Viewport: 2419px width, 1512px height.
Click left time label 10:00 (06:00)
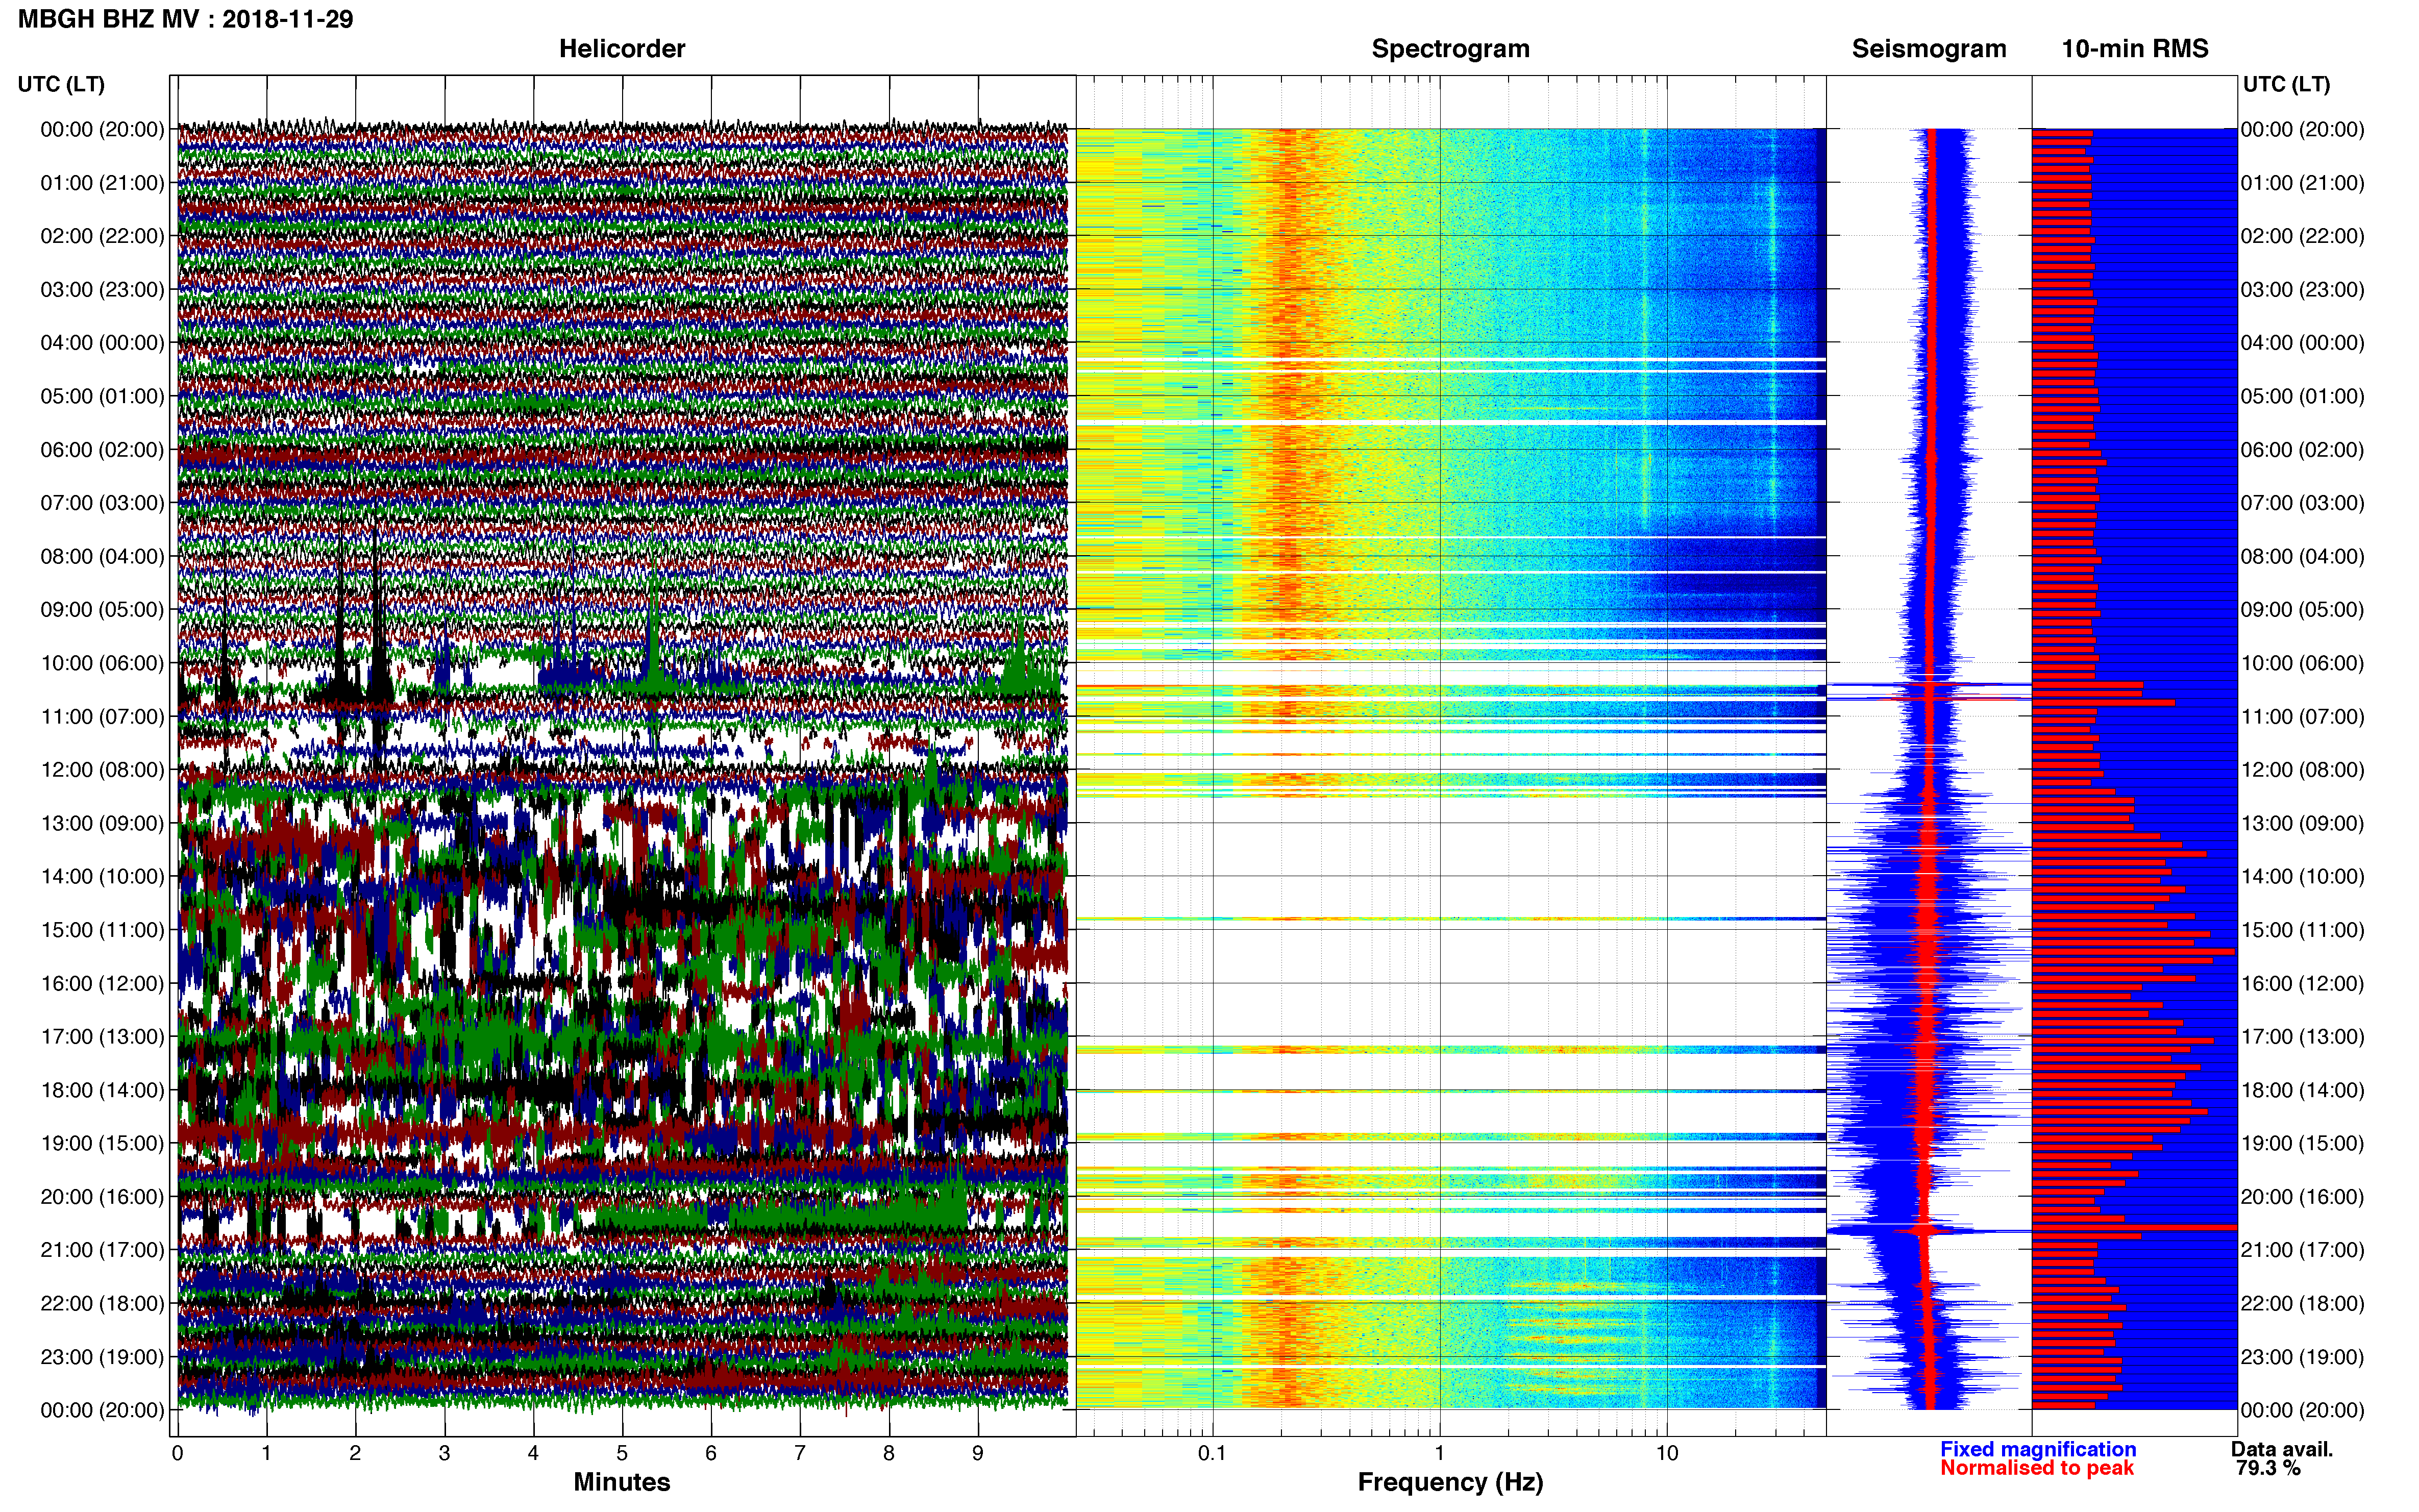click(x=102, y=663)
